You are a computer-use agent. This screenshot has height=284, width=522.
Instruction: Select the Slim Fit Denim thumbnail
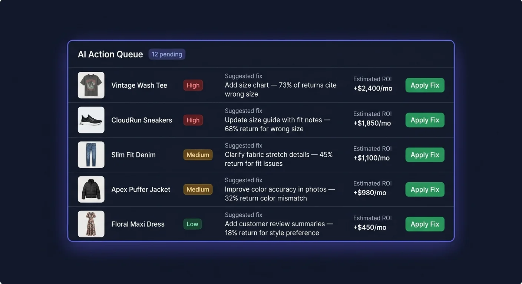91,155
